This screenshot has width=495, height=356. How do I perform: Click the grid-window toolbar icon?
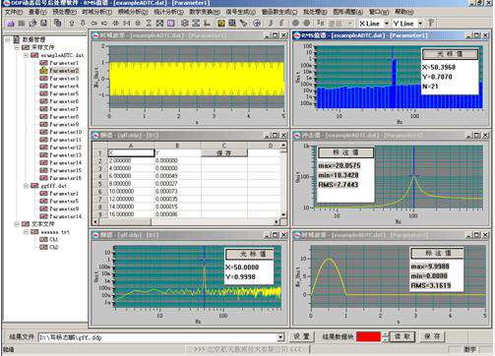pyautogui.click(x=232, y=24)
